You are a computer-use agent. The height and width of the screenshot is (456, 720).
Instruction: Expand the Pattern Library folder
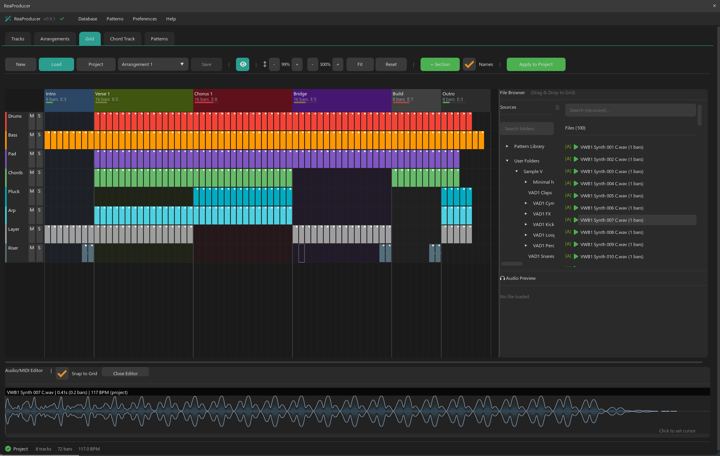(x=507, y=146)
